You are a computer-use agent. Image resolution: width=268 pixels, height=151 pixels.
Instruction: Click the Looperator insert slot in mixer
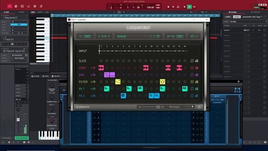[217, 102]
